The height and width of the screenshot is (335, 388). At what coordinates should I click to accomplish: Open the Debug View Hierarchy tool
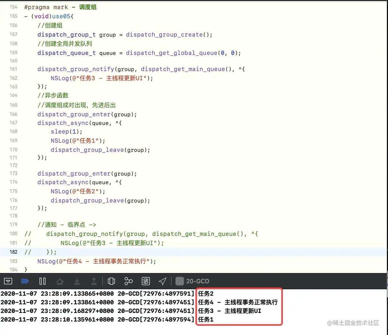tap(111, 281)
